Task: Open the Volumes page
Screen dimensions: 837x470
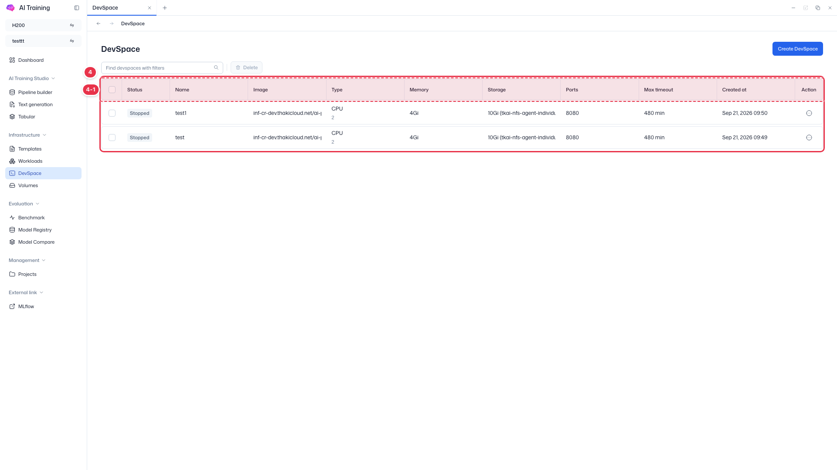Action: click(x=43, y=185)
